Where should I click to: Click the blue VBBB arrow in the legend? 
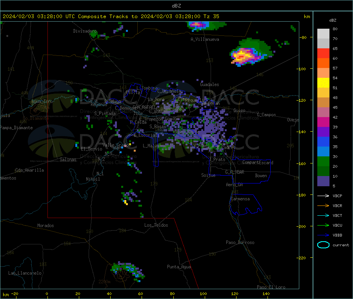tap(323, 235)
